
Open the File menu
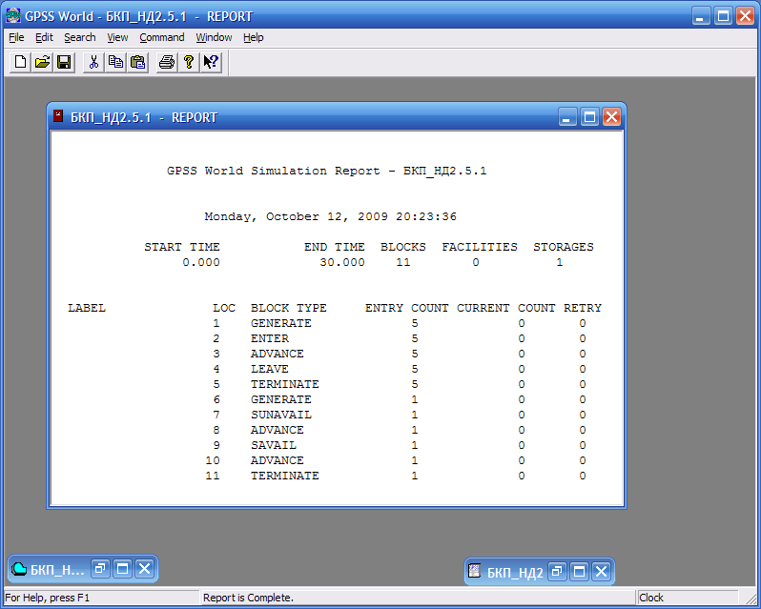pos(16,37)
